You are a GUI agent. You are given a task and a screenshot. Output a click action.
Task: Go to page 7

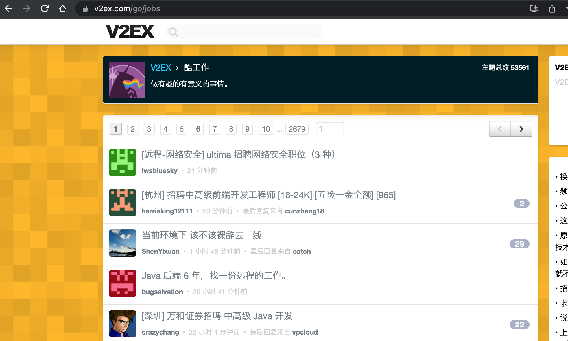pos(215,129)
